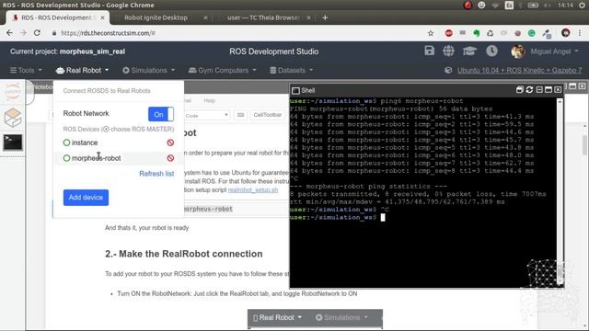Image resolution: width=589 pixels, height=331 pixels.
Task: Reload the page in Chrome
Action: pos(37,33)
